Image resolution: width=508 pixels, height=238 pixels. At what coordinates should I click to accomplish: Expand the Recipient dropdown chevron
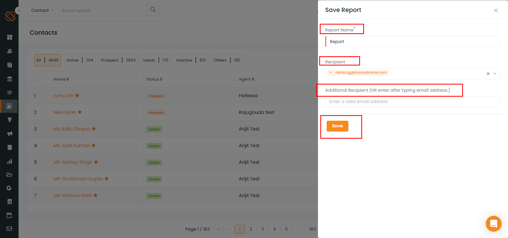495,74
